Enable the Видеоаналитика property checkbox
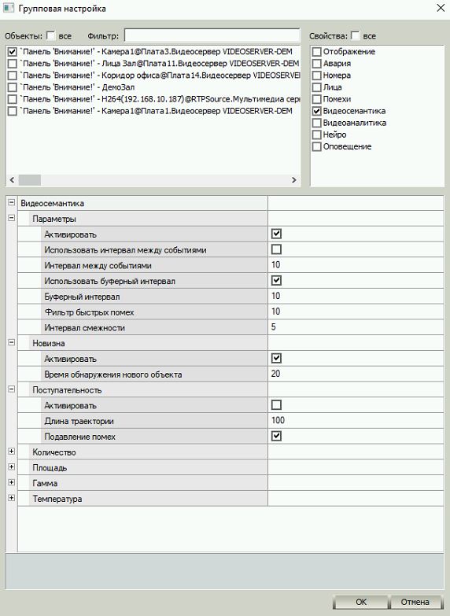The image size is (450, 616). point(317,123)
